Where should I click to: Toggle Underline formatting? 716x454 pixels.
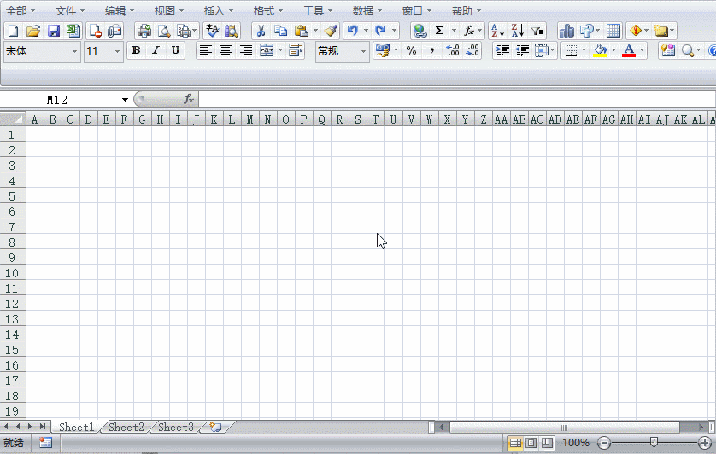pyautogui.click(x=175, y=50)
